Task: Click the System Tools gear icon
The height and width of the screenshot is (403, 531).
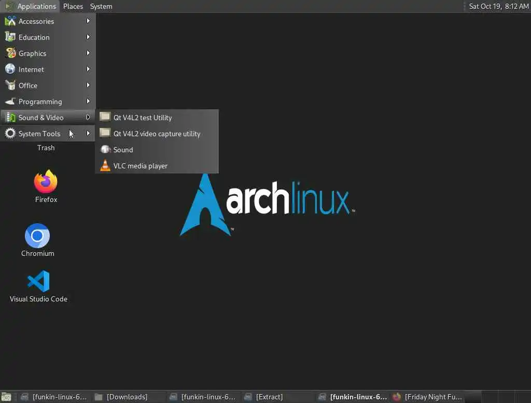Action: coord(10,133)
